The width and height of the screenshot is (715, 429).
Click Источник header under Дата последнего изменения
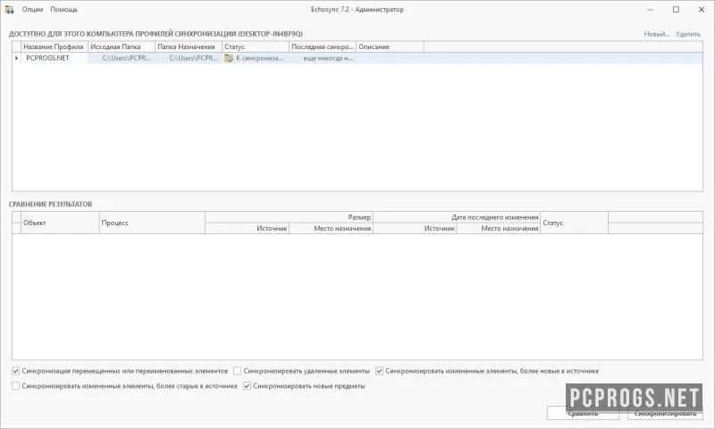point(415,229)
